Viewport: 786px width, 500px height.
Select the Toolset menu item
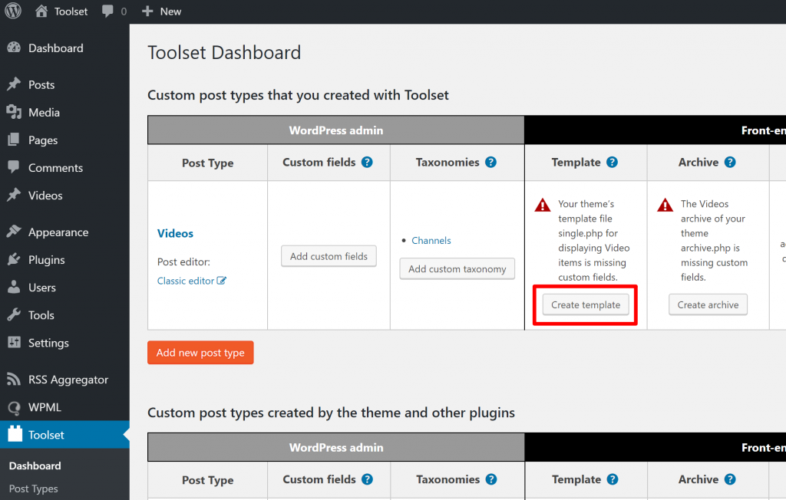pyautogui.click(x=64, y=434)
